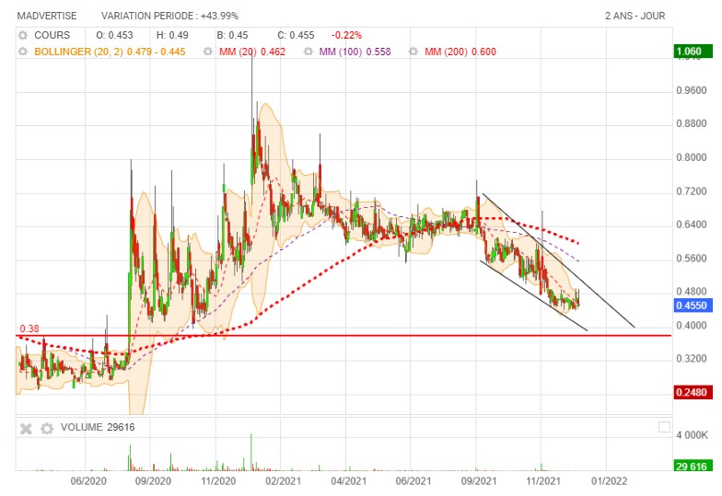The image size is (722, 496).
Task: Click the 0.6400 price axis label
Action: tap(691, 225)
